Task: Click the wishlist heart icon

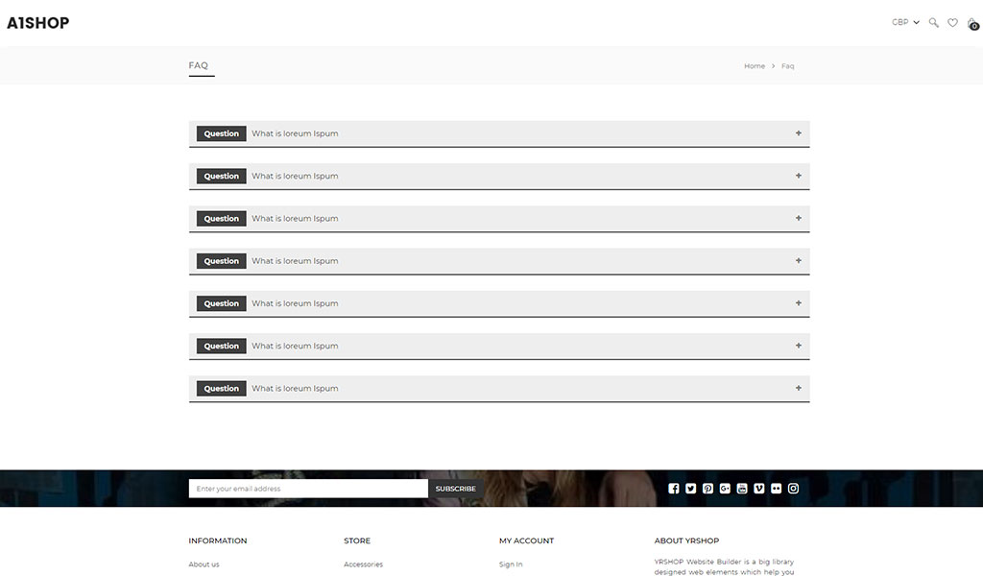Action: coord(952,22)
